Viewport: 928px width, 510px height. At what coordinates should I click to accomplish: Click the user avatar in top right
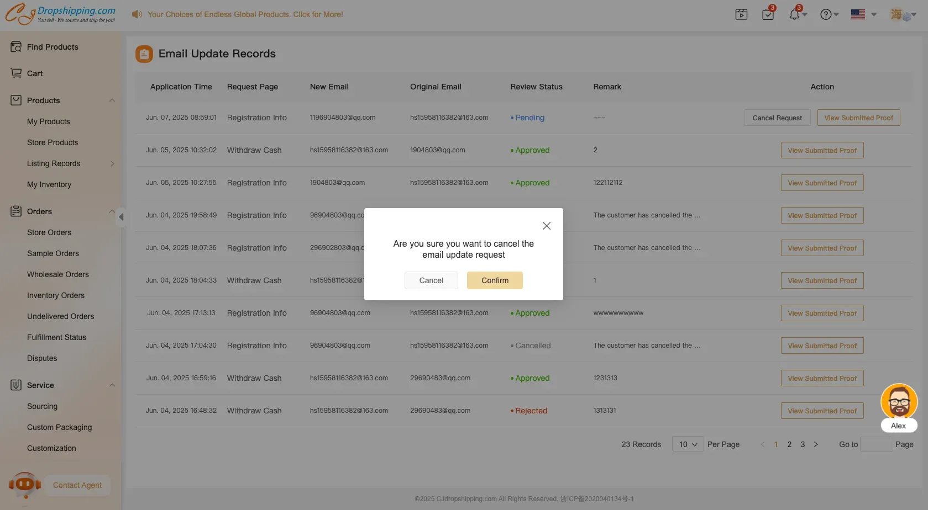pyautogui.click(x=897, y=14)
